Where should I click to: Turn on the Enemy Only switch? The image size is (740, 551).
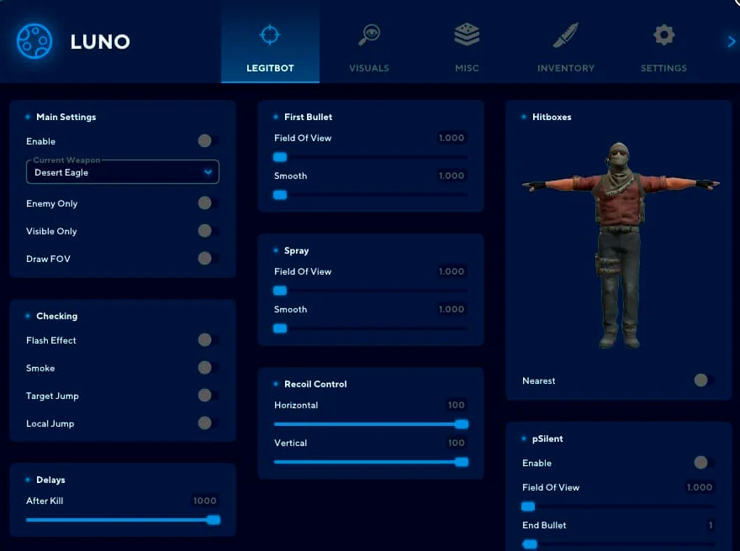pyautogui.click(x=206, y=203)
